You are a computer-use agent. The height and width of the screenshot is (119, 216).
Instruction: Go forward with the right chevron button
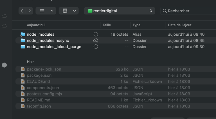click(x=30, y=11)
